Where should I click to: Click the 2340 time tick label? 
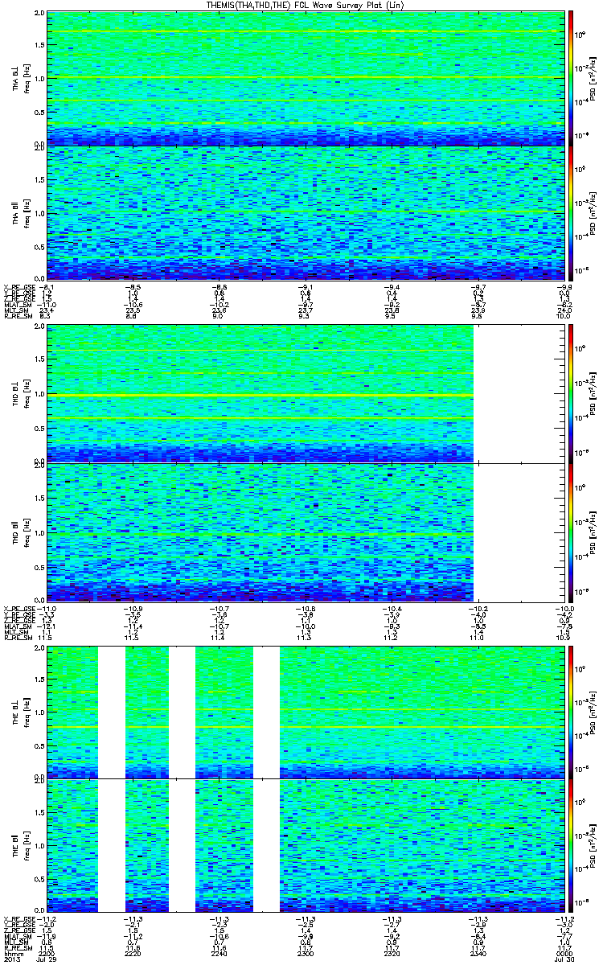[477, 954]
